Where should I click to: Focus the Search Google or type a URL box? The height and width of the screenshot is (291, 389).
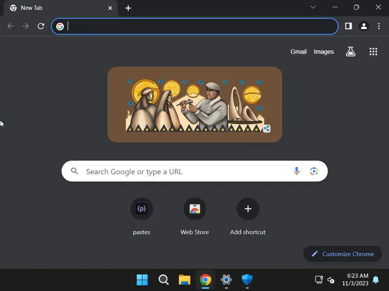194,171
